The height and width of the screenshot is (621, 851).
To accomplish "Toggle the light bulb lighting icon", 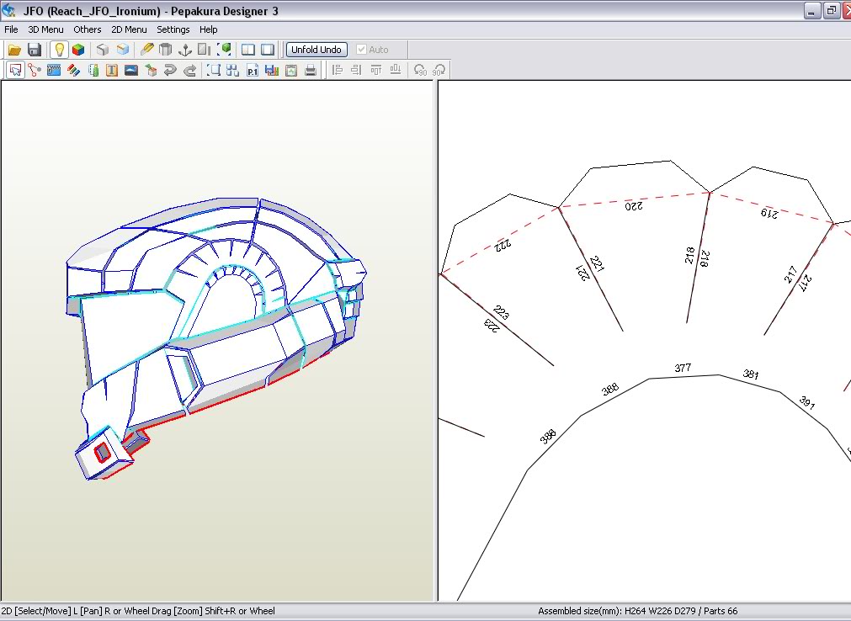I will 59,50.
